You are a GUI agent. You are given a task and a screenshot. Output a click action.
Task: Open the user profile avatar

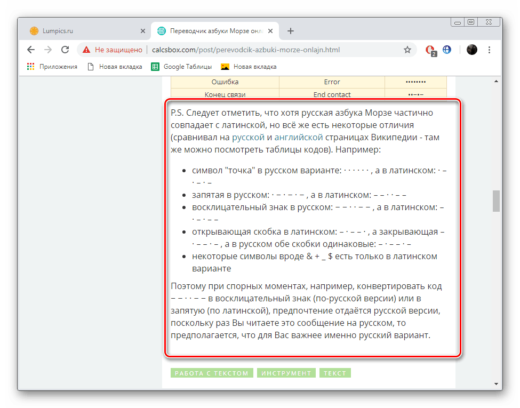pyautogui.click(x=471, y=50)
